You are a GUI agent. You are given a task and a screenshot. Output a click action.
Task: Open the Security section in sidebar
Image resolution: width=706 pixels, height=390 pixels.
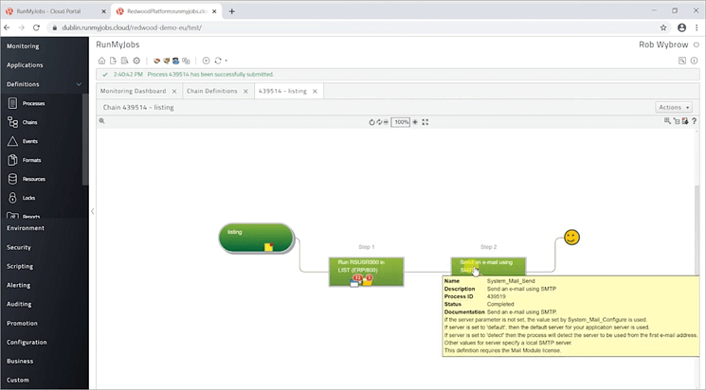[19, 247]
